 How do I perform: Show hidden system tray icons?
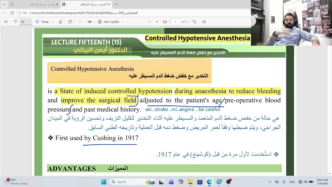[x=270, y=182]
